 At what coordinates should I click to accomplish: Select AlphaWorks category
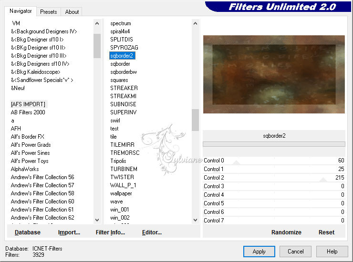click(25, 169)
